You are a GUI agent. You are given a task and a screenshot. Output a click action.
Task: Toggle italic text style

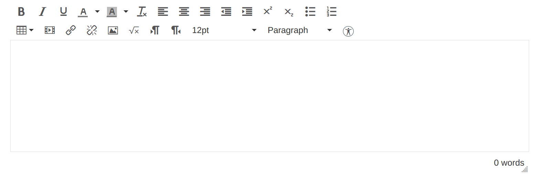pos(42,12)
